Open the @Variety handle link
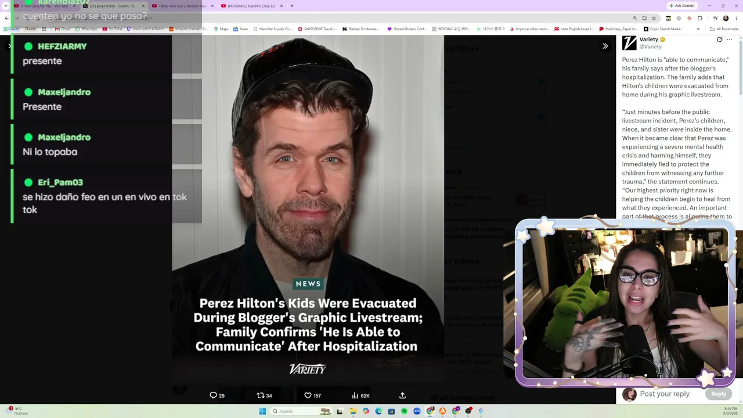The image size is (743, 418). pos(651,46)
